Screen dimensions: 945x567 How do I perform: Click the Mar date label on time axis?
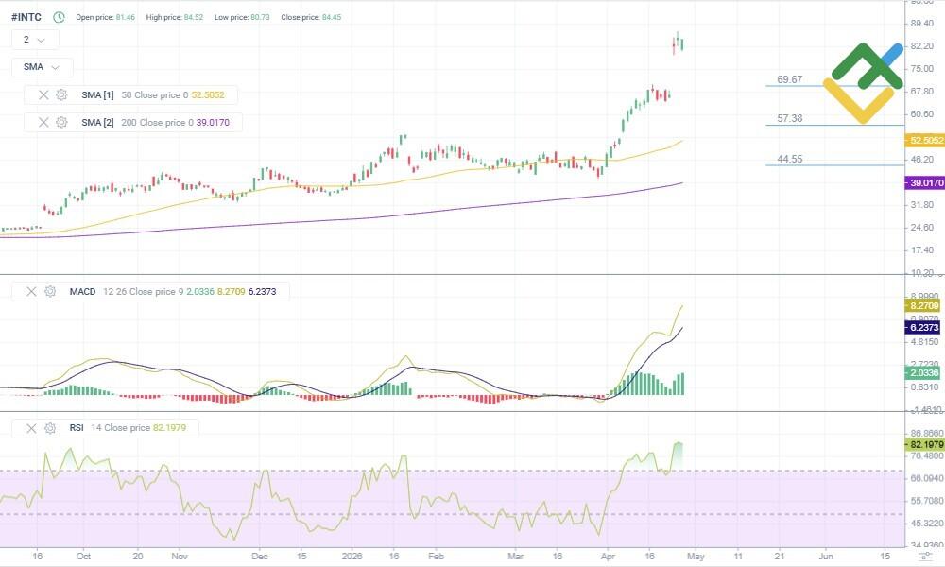pos(515,557)
